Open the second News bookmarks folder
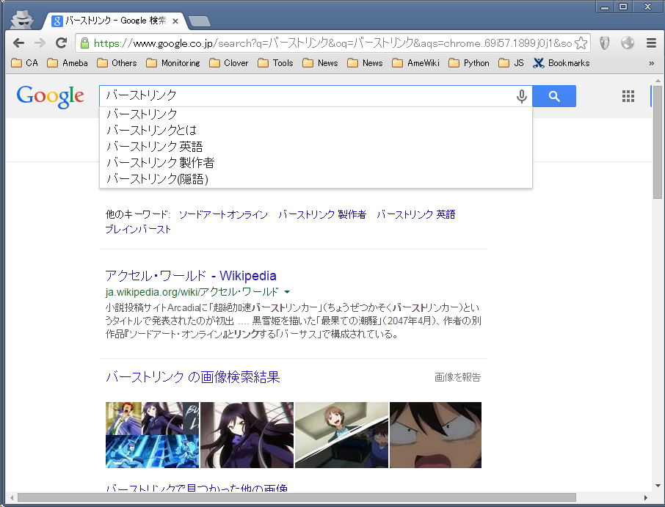This screenshot has width=665, height=507. [365, 63]
